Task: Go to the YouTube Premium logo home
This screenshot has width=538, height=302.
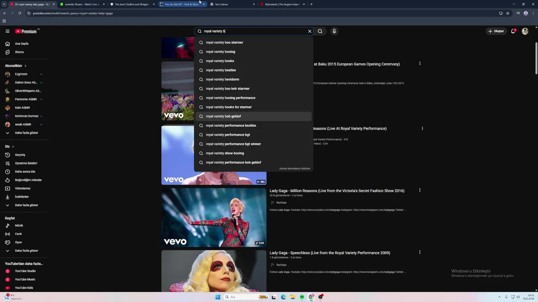Action: point(26,31)
